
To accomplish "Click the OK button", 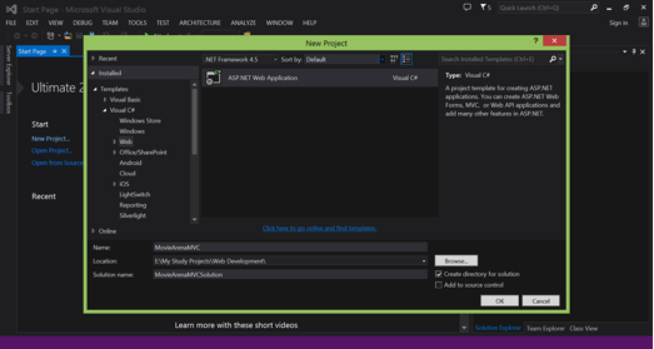I will 500,301.
